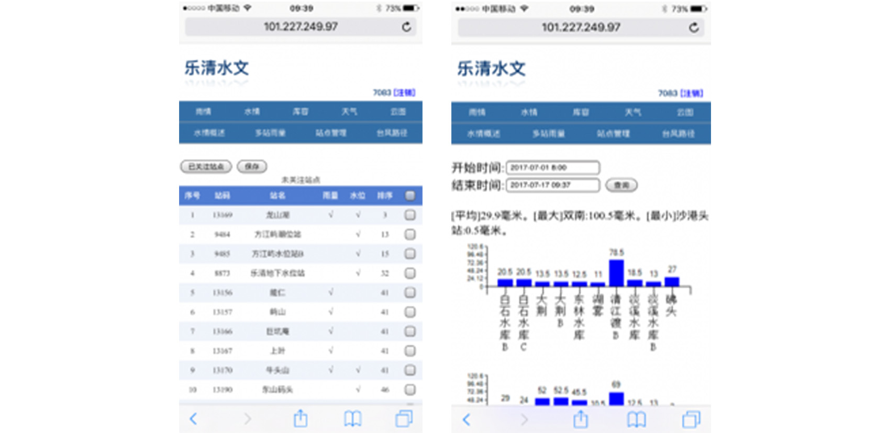Click 注销 logout link on station list screen
The height and width of the screenshot is (433, 888).
coord(404,93)
